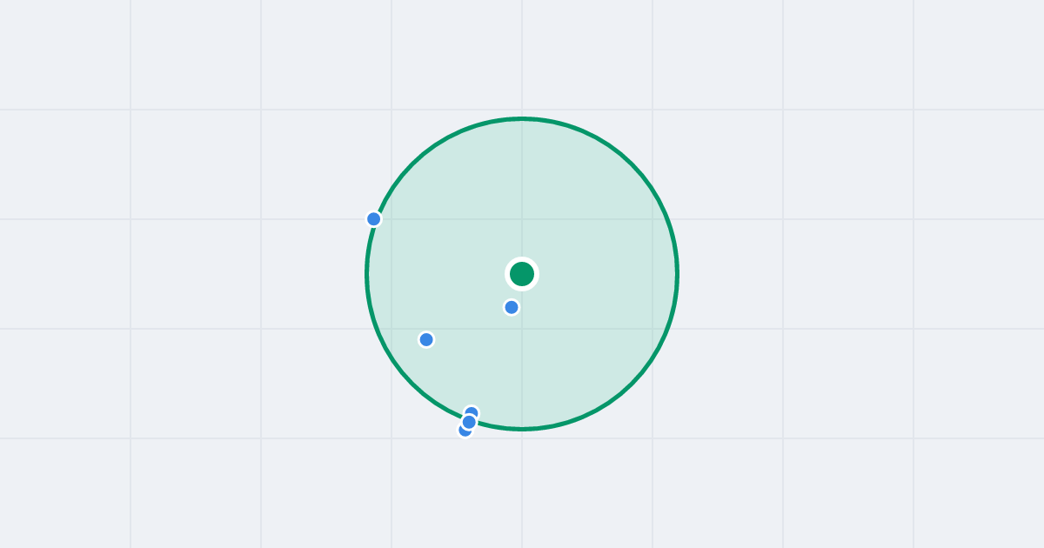Select the middle front point of the bottom cluster
This screenshot has height=548, width=1044.
click(469, 422)
